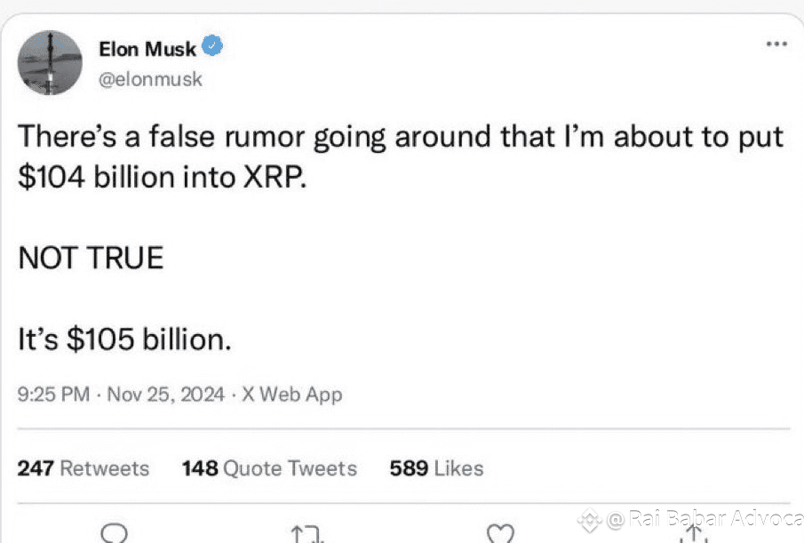Viewport: 804px width, 543px height.
Task: Click the NOT TRUE text line
Action: tap(91, 258)
